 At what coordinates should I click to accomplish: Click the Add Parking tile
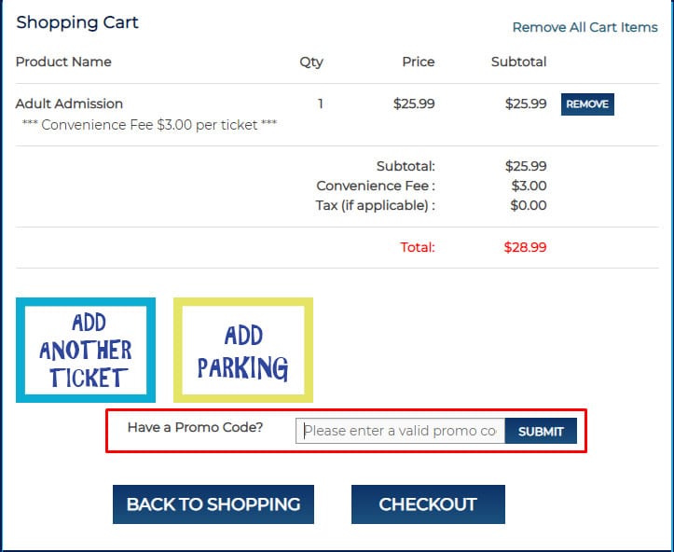click(243, 351)
